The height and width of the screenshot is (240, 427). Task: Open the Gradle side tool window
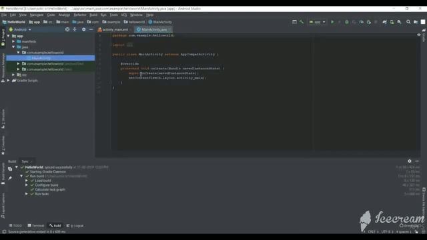[x=424, y=36]
